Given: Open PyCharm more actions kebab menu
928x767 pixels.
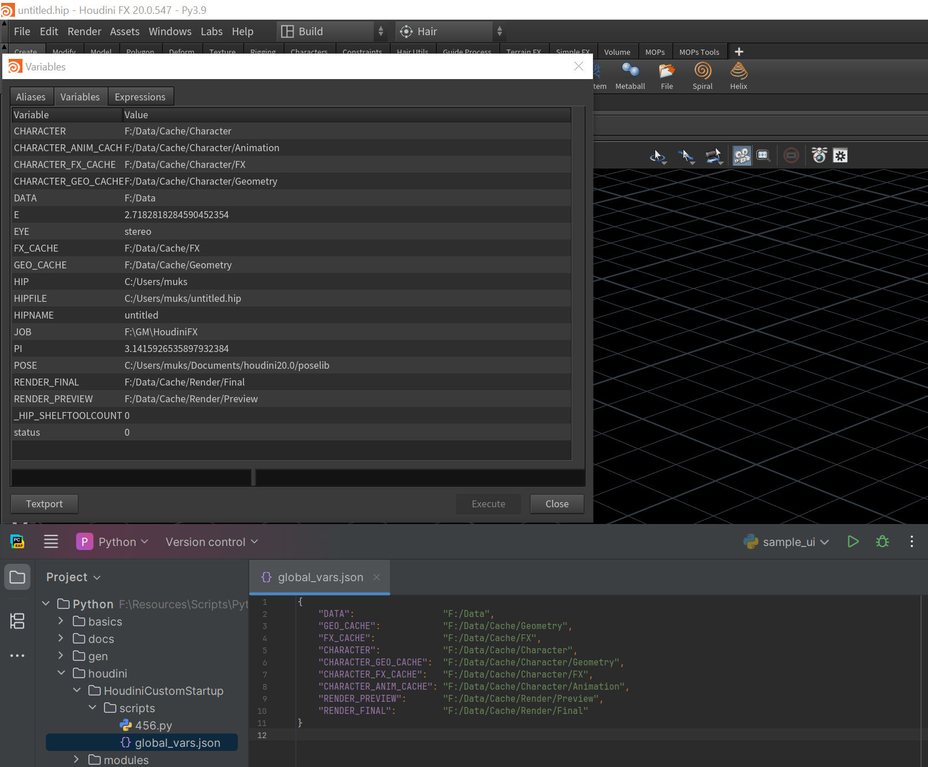Looking at the screenshot, I should click(x=912, y=541).
